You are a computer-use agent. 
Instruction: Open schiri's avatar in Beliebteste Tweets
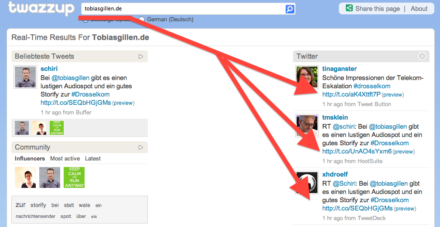coord(25,77)
